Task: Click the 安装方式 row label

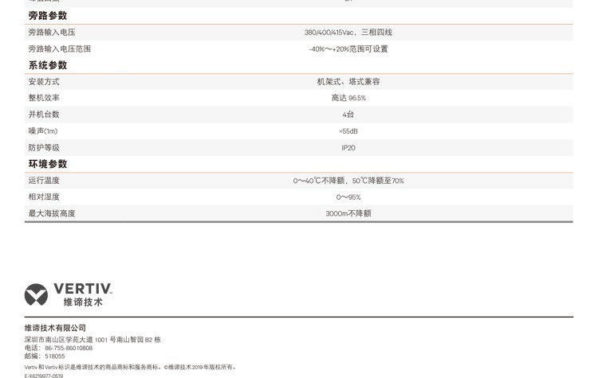Action: [44, 82]
